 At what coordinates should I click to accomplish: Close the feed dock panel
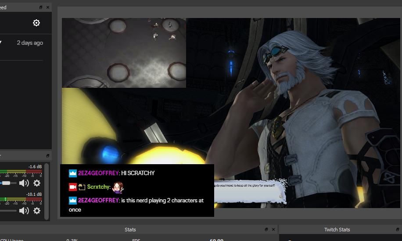48,7
